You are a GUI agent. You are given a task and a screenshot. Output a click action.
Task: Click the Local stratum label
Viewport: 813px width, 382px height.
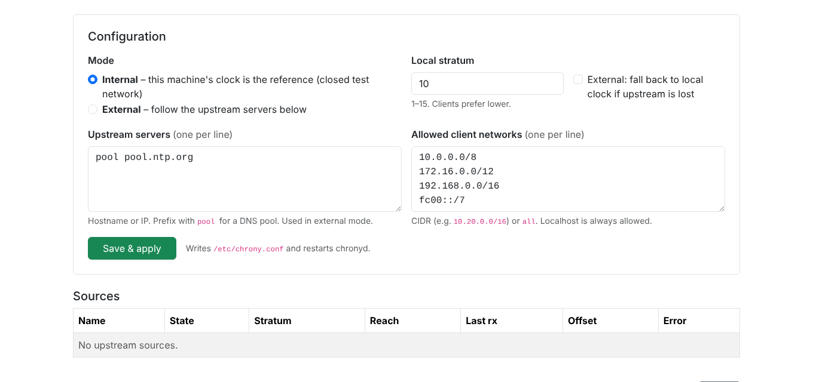[x=442, y=60]
